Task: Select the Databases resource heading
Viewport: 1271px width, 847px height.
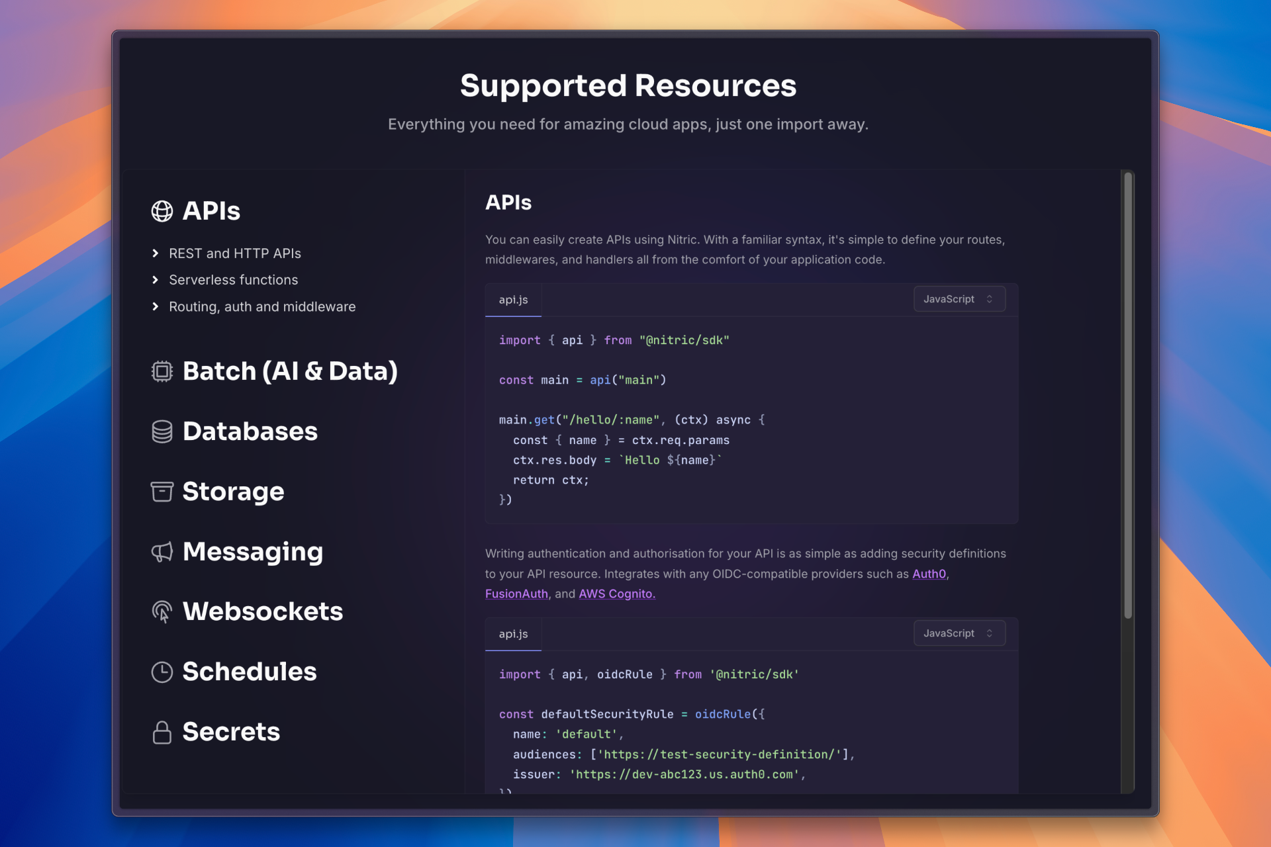Action: tap(250, 431)
